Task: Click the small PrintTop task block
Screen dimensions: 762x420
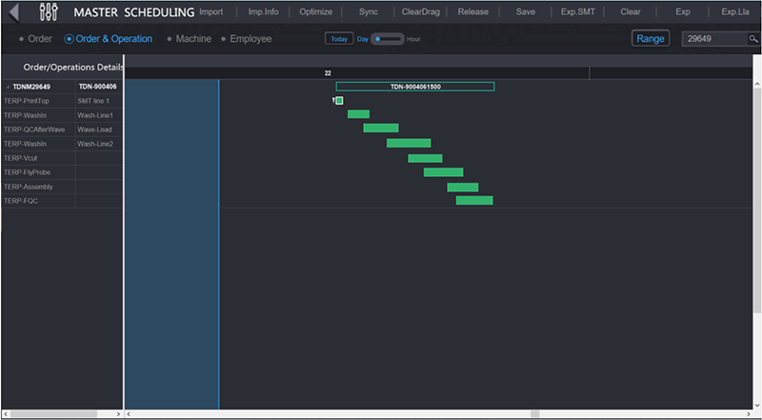Action: click(339, 100)
